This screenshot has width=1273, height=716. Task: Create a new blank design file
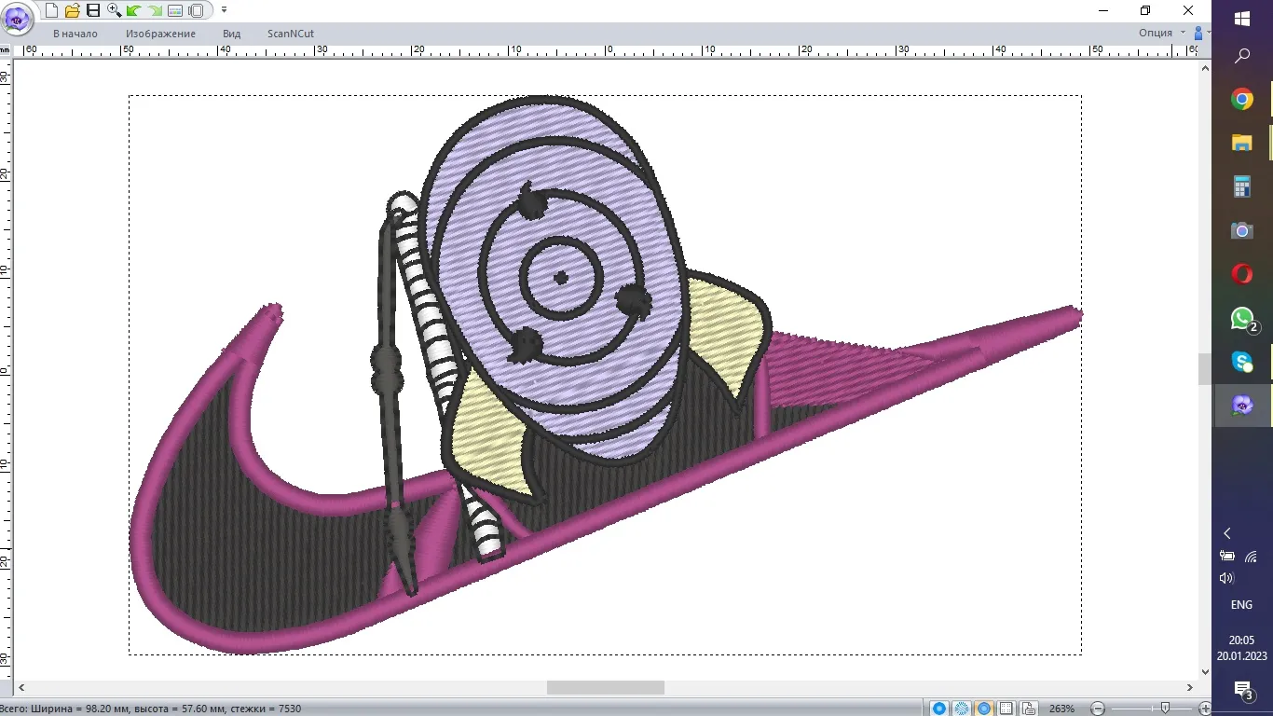coord(51,10)
